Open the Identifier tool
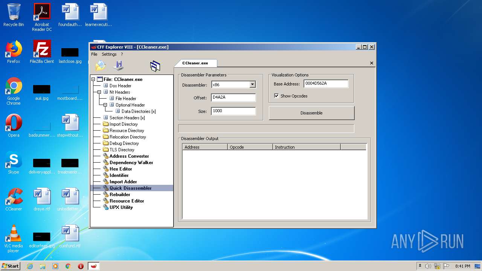The image size is (482, 271). click(119, 175)
